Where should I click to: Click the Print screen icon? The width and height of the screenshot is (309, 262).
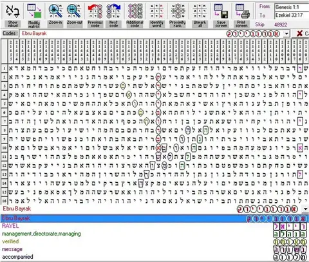(x=242, y=11)
